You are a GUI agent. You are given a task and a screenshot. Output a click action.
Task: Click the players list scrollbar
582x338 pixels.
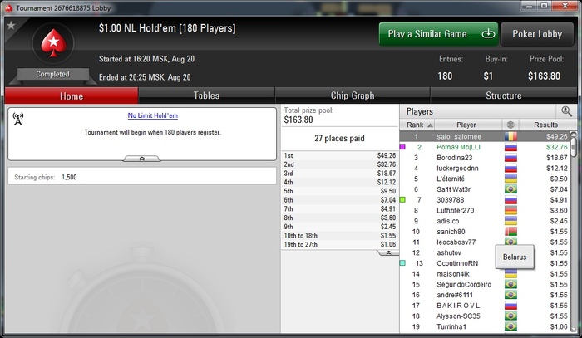(574, 232)
